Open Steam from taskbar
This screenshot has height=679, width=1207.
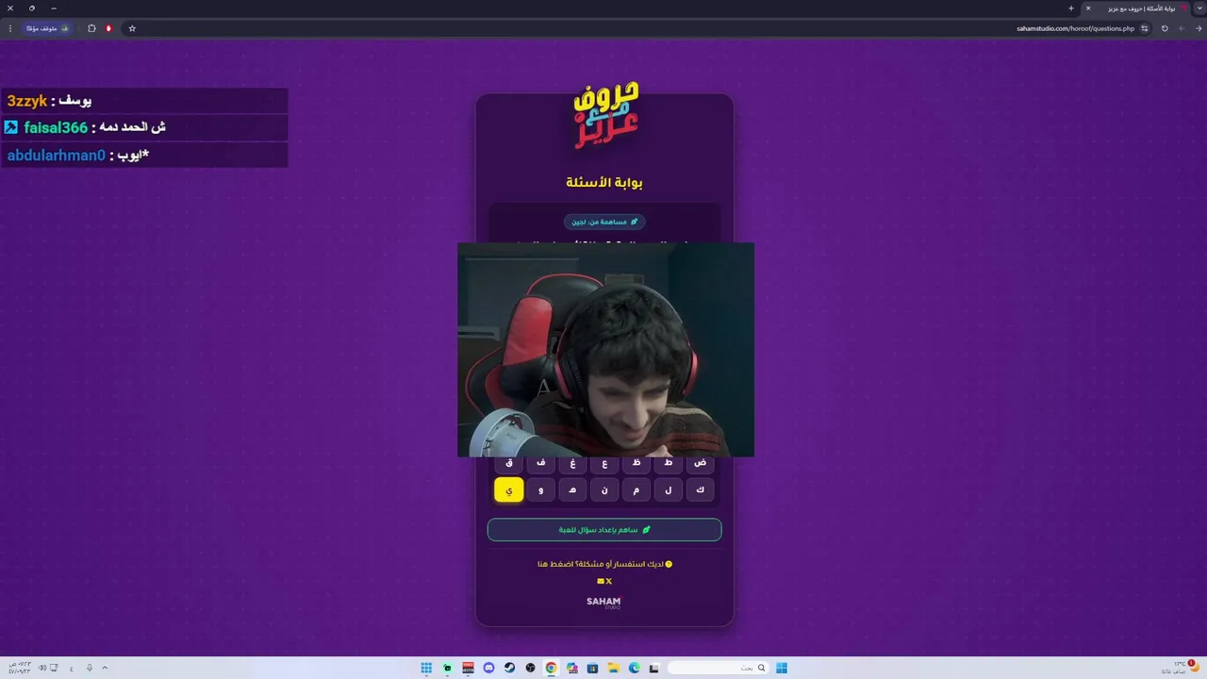[509, 668]
